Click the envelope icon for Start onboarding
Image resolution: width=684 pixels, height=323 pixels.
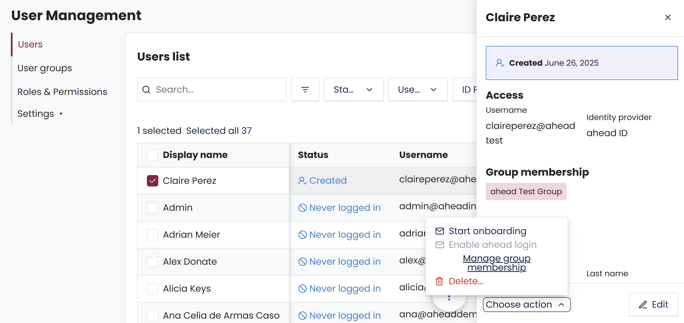tap(439, 231)
